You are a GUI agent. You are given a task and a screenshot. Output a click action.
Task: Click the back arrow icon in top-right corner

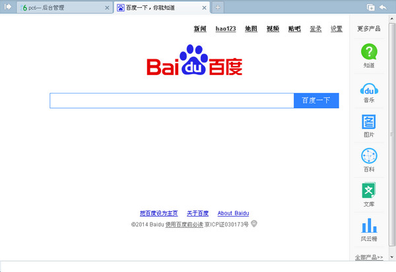[383, 7]
